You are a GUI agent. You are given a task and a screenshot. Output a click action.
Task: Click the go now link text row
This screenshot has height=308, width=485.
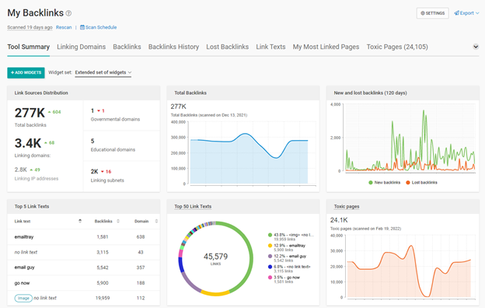point(83,283)
